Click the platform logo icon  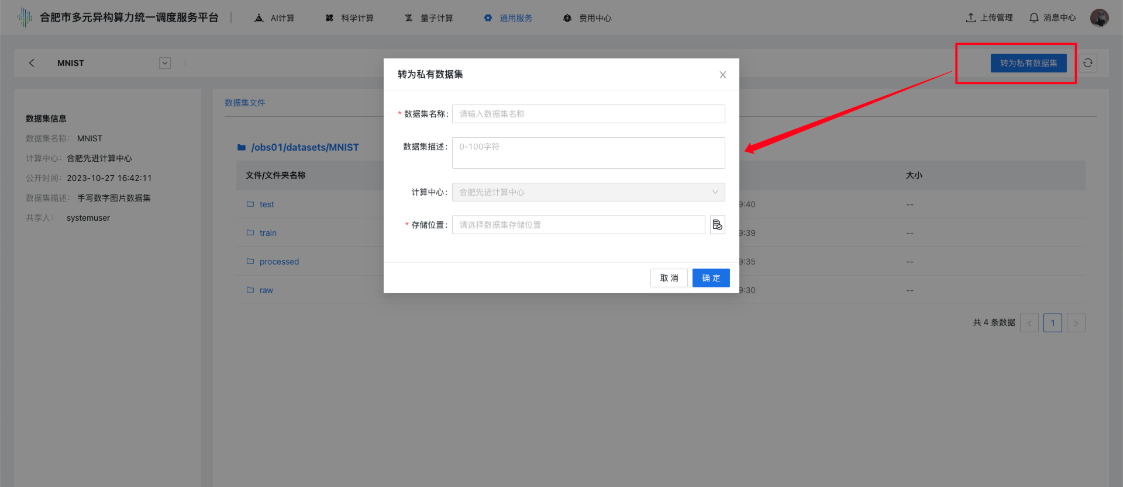click(25, 18)
